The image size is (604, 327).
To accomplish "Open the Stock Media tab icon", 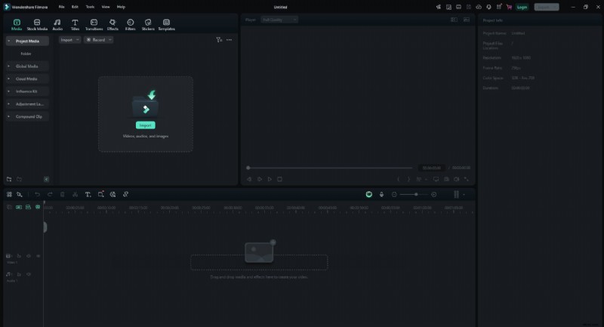I will (x=37, y=24).
